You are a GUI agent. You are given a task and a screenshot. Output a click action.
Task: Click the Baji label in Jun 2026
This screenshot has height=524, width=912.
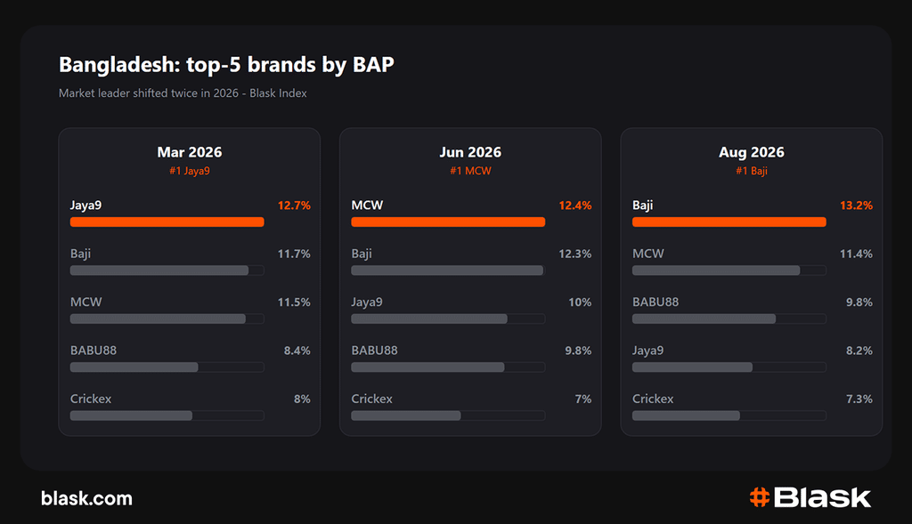(x=362, y=254)
